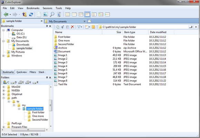Collapse the path folder in tree
200x138 pixels.
tap(3, 98)
